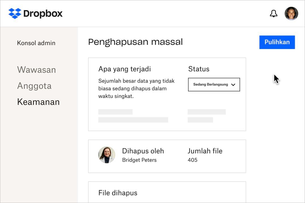Click the account profile avatar top right

pos(291,13)
